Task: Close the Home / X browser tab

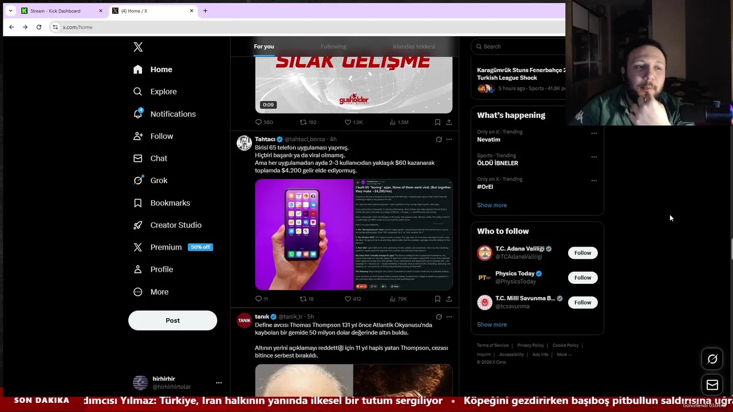Action: click(191, 11)
